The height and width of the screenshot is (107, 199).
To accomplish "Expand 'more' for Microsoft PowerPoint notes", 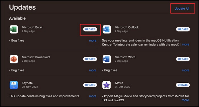I will pos(93,70).
